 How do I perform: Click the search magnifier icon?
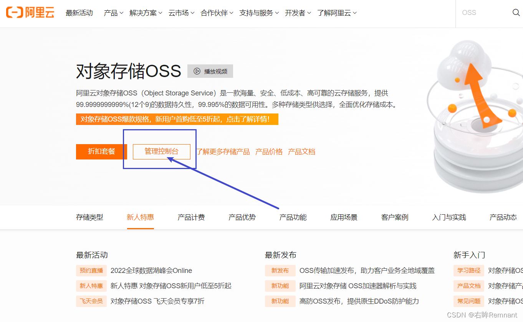pos(516,13)
